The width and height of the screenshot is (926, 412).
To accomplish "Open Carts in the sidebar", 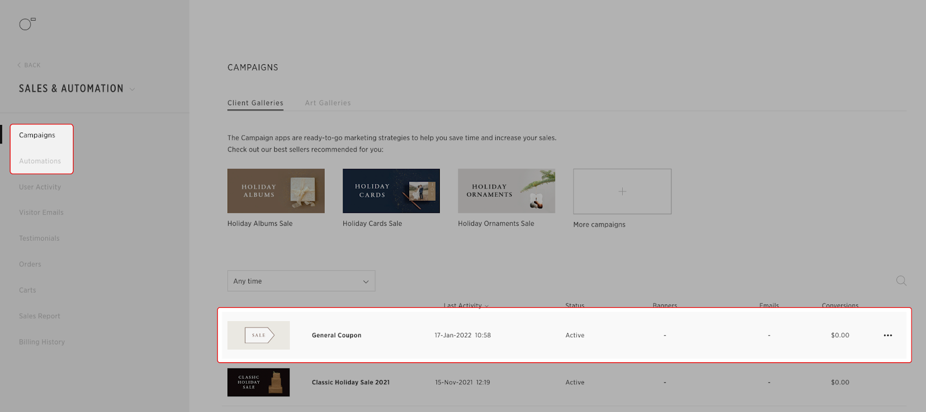I will (27, 290).
